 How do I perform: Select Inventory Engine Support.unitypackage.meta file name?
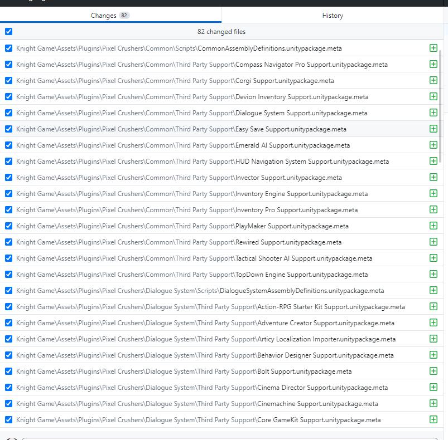point(301,194)
